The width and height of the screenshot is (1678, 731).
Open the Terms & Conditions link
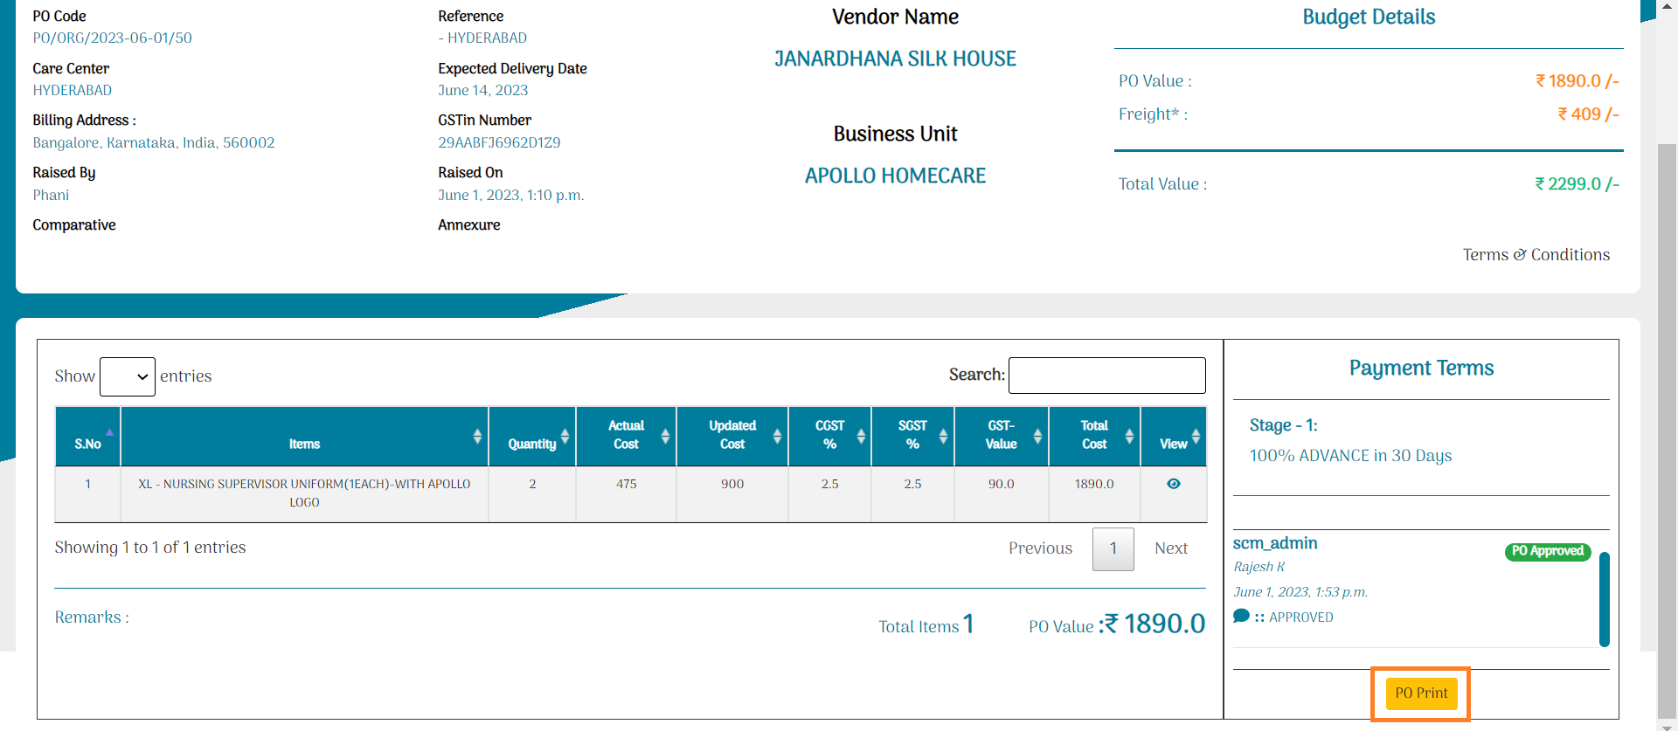(1536, 255)
